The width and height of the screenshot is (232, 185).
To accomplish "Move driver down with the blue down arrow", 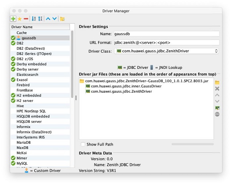I will [54, 19].
